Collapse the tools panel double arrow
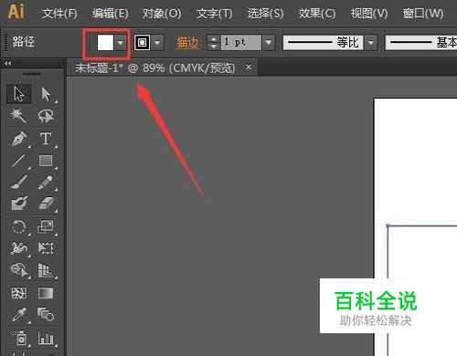The width and height of the screenshot is (457, 356). coord(8,63)
